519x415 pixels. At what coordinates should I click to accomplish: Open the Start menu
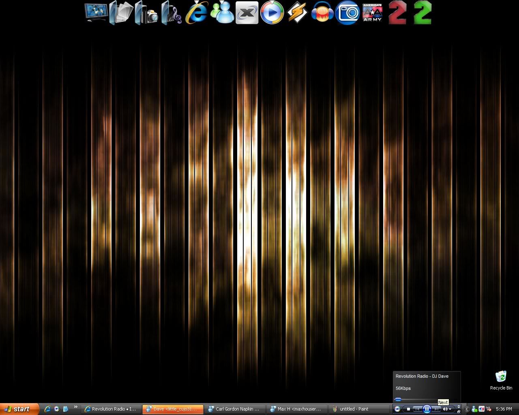19,409
